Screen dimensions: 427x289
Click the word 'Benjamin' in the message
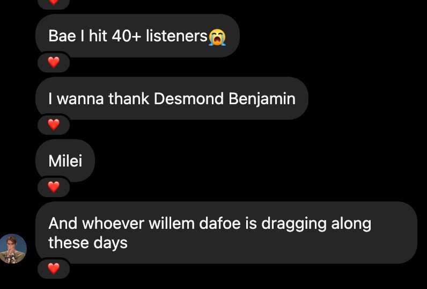click(x=262, y=99)
